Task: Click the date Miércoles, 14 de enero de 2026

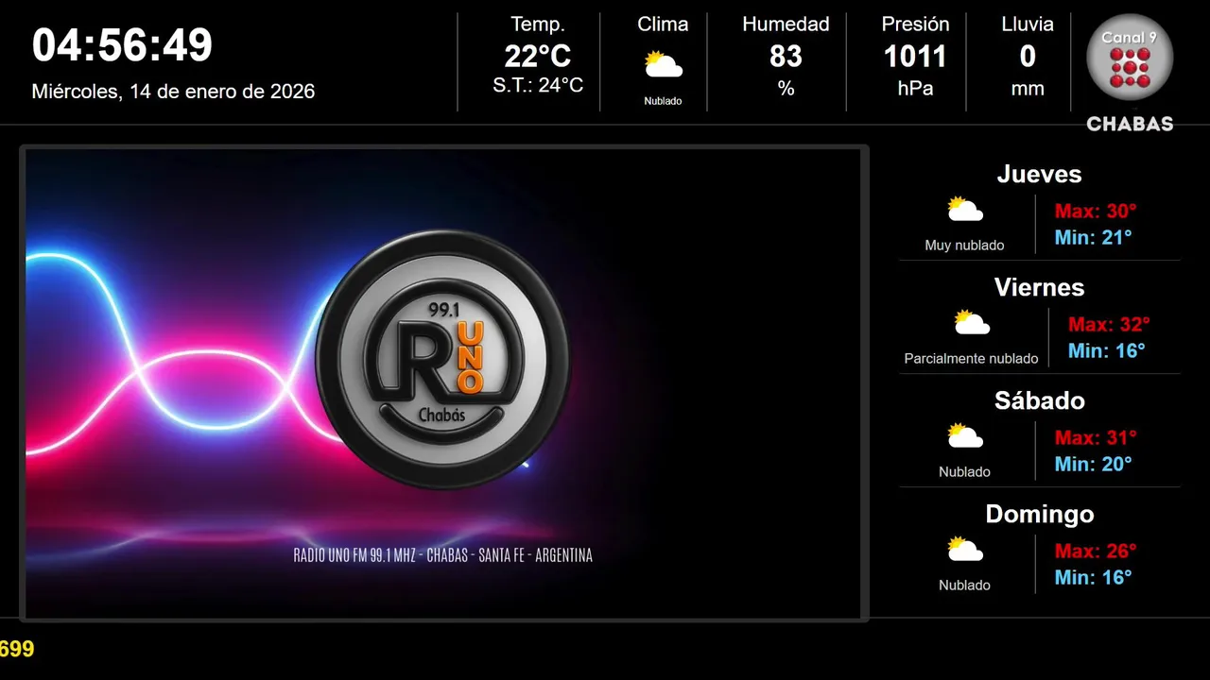Action: click(173, 92)
